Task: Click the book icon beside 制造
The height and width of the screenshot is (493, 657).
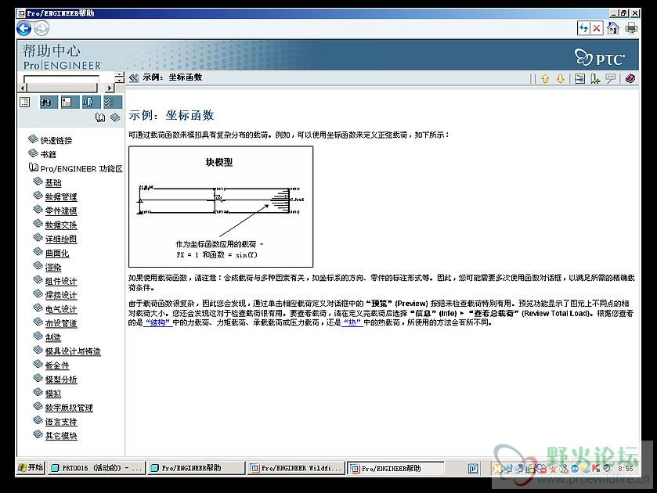Action: pos(38,336)
